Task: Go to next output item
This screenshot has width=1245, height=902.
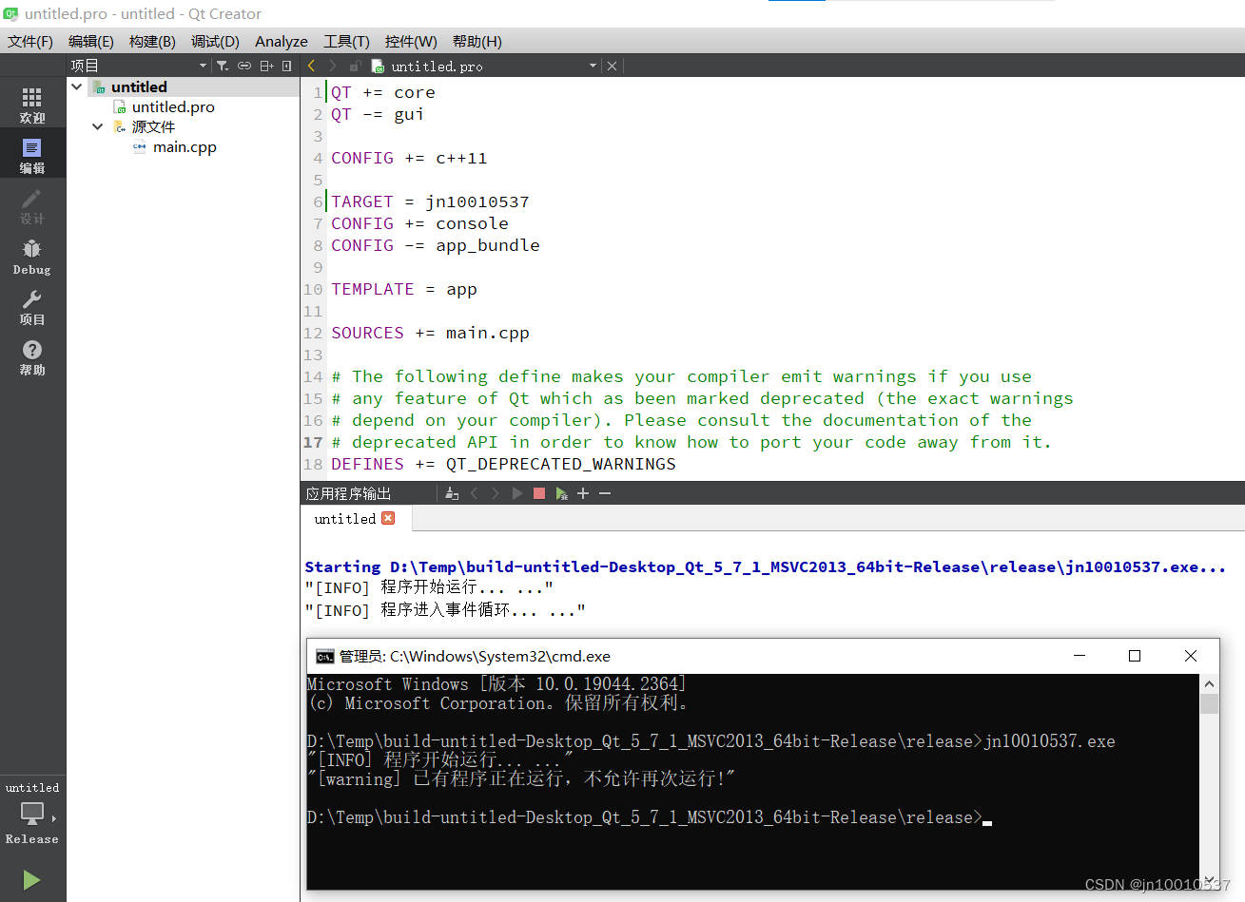Action: [x=495, y=493]
